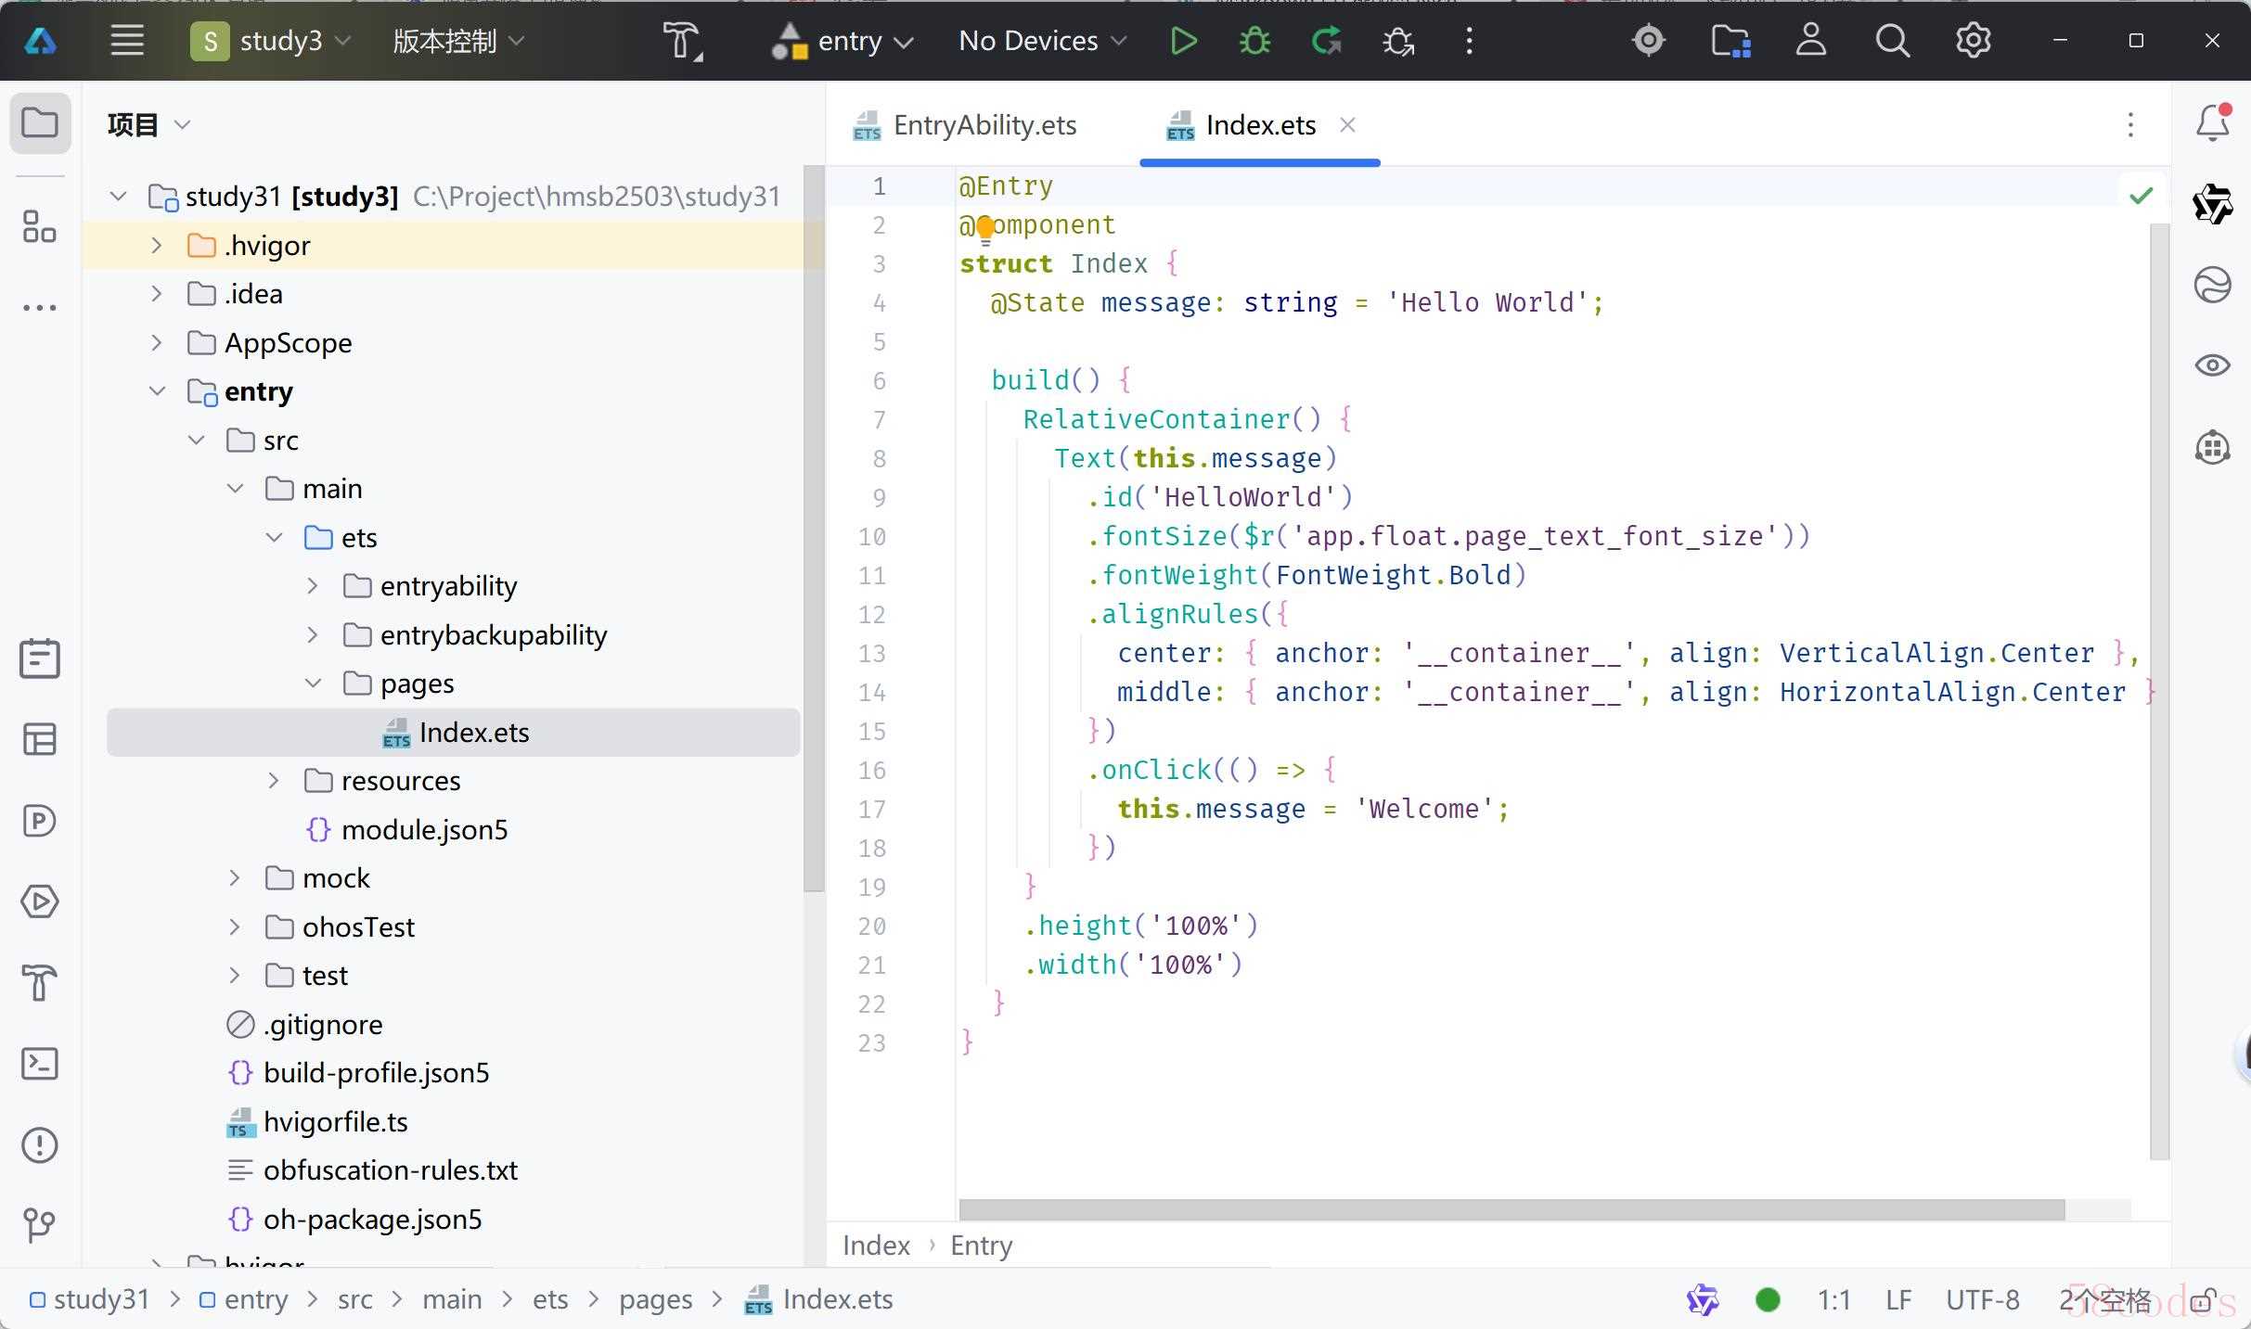Open the main hamburger menu
This screenshot has width=2251, height=1329.
coord(127,41)
